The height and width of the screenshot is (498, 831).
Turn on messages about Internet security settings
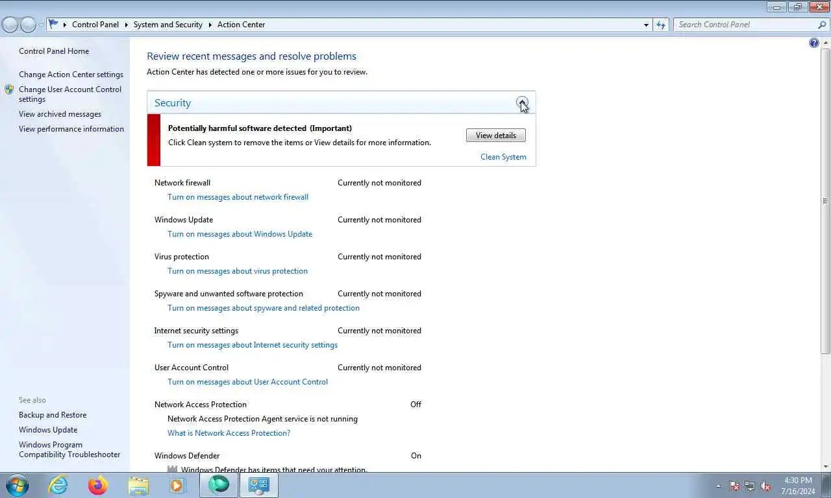[253, 345]
